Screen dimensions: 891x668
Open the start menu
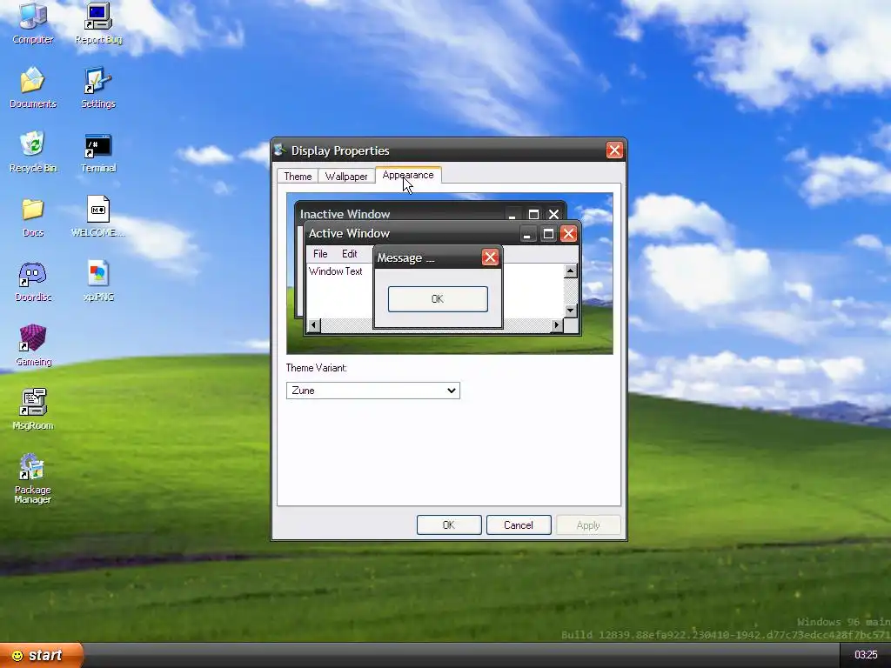tap(42, 656)
